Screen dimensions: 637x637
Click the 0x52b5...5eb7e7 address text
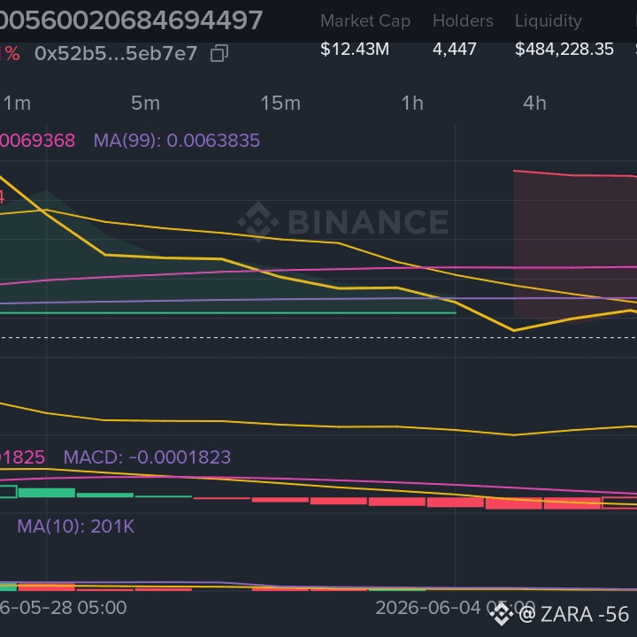tap(116, 54)
